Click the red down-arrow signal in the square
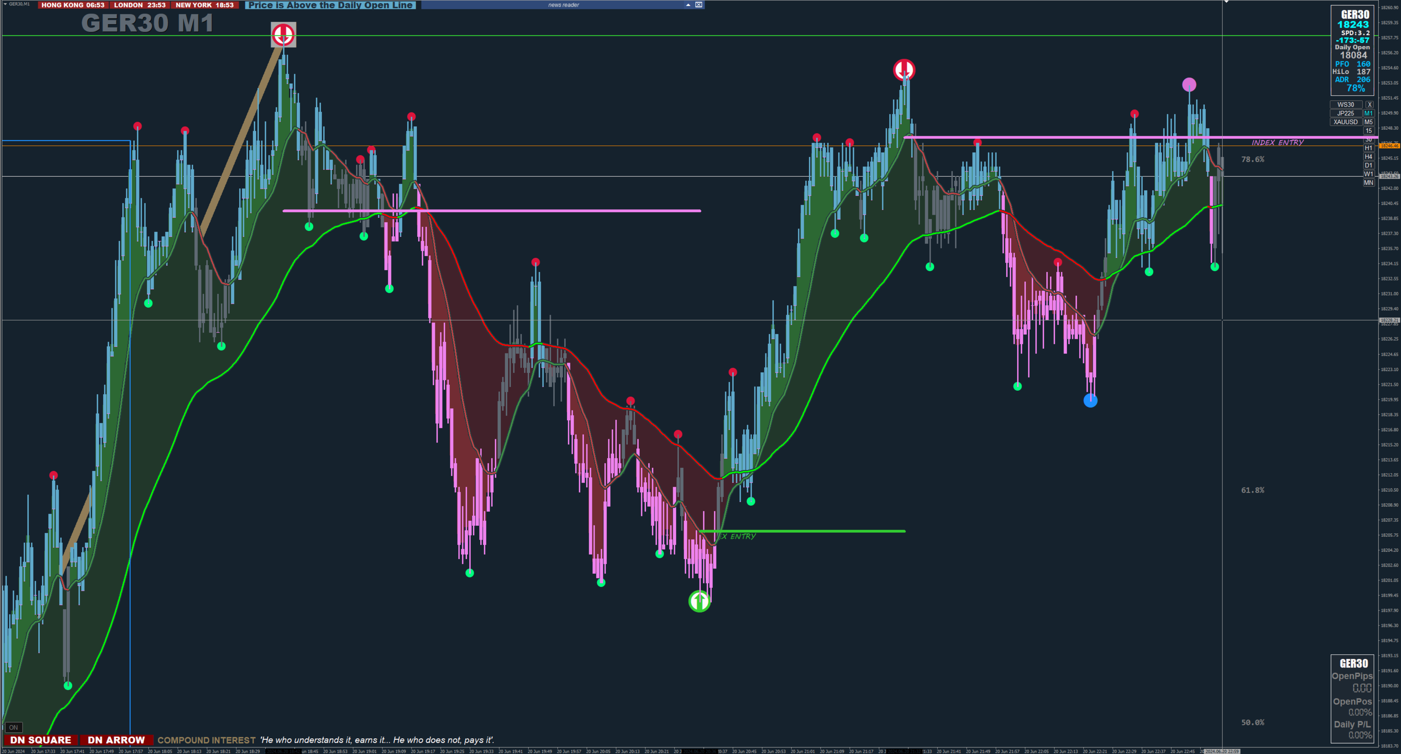This screenshot has width=1401, height=754. 283,35
